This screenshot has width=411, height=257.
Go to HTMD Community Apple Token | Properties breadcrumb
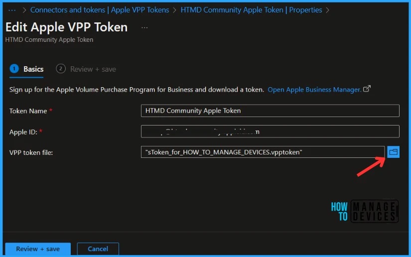251,10
